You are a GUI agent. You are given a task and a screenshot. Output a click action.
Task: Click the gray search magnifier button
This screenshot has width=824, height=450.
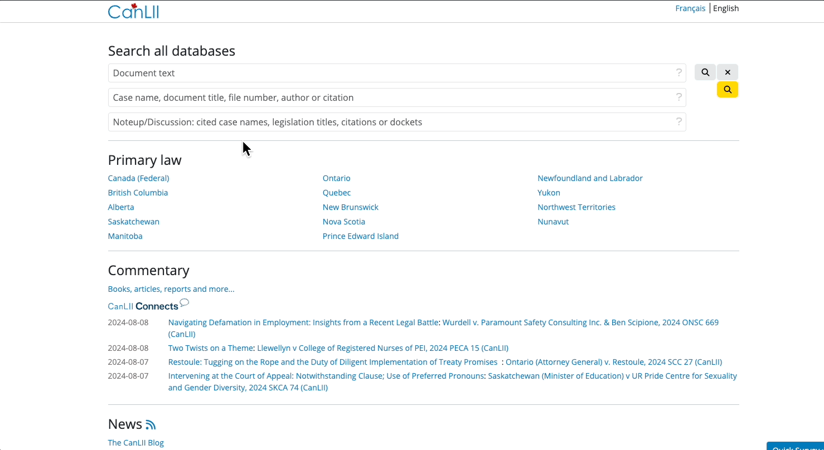pyautogui.click(x=705, y=72)
